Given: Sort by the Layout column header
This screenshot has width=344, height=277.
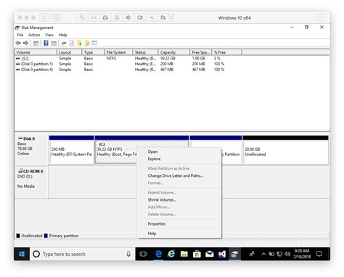Looking at the screenshot, I should pos(70,52).
